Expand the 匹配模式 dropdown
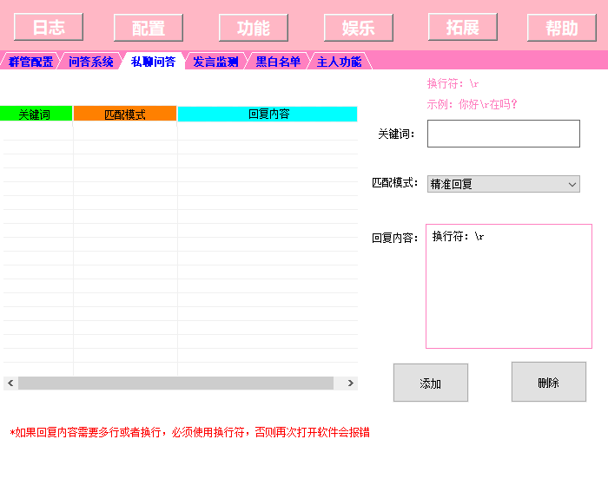This screenshot has width=608, height=485. coord(503,184)
